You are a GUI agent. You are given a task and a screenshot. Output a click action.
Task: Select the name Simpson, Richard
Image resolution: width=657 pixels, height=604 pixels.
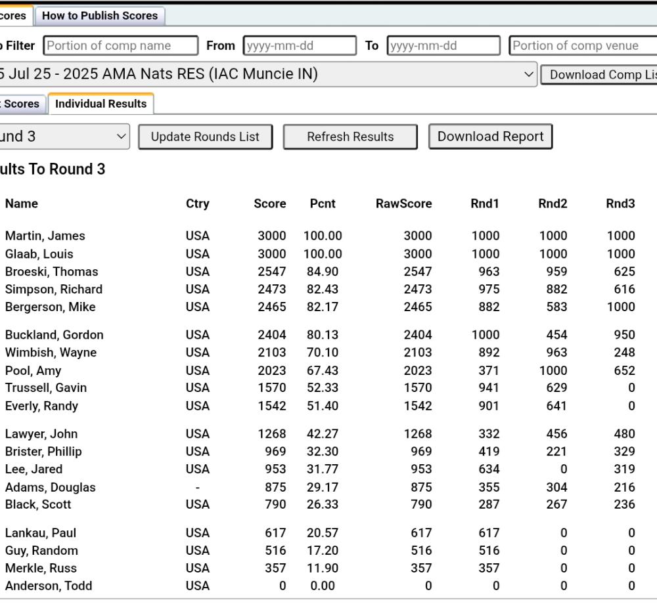tap(54, 290)
